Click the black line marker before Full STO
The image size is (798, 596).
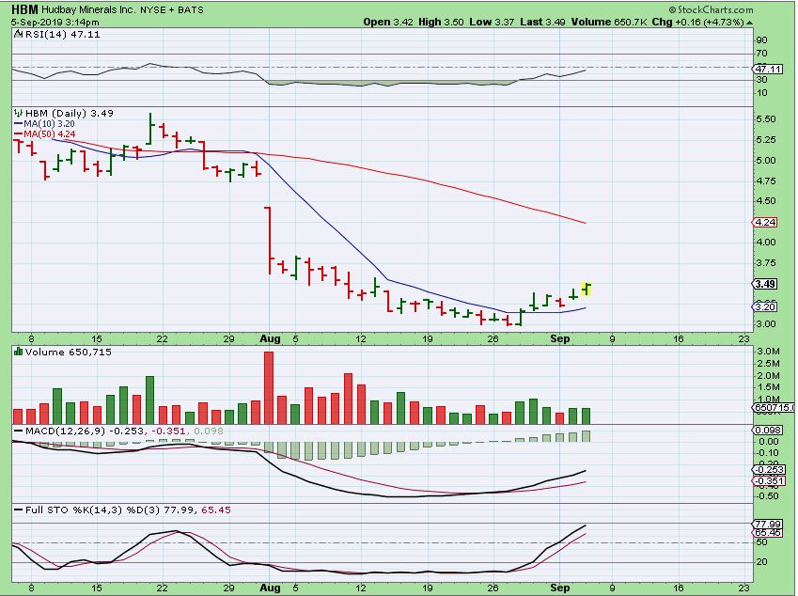click(x=18, y=510)
